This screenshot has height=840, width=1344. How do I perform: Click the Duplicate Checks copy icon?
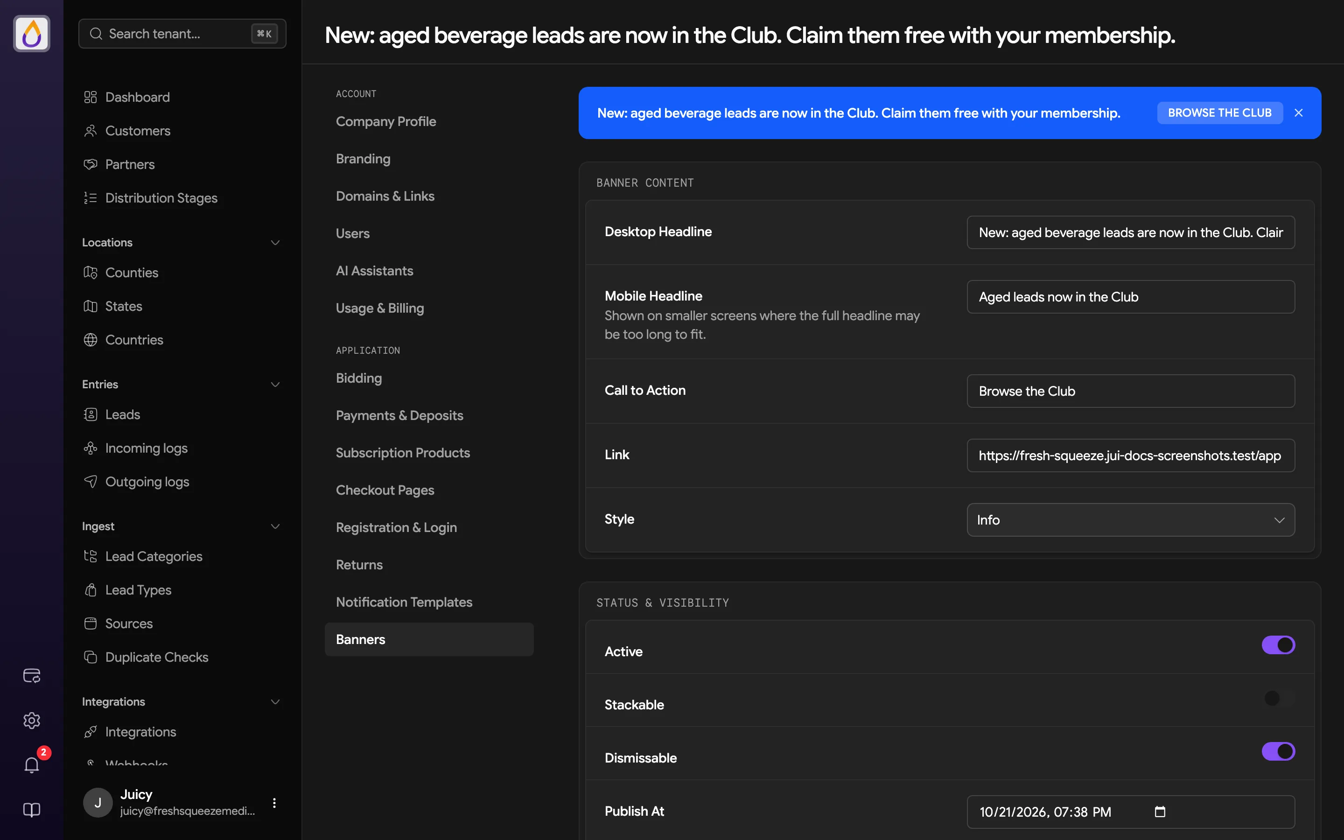(91, 657)
